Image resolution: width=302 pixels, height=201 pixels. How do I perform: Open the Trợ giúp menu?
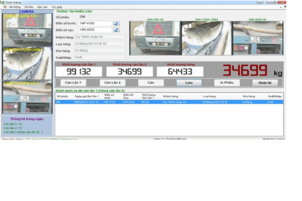point(57,7)
